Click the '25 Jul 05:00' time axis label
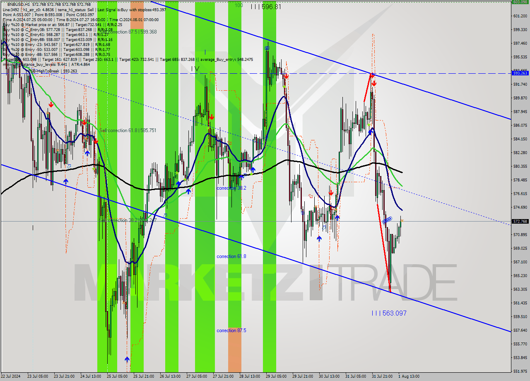The height and width of the screenshot is (381, 530). (117, 376)
